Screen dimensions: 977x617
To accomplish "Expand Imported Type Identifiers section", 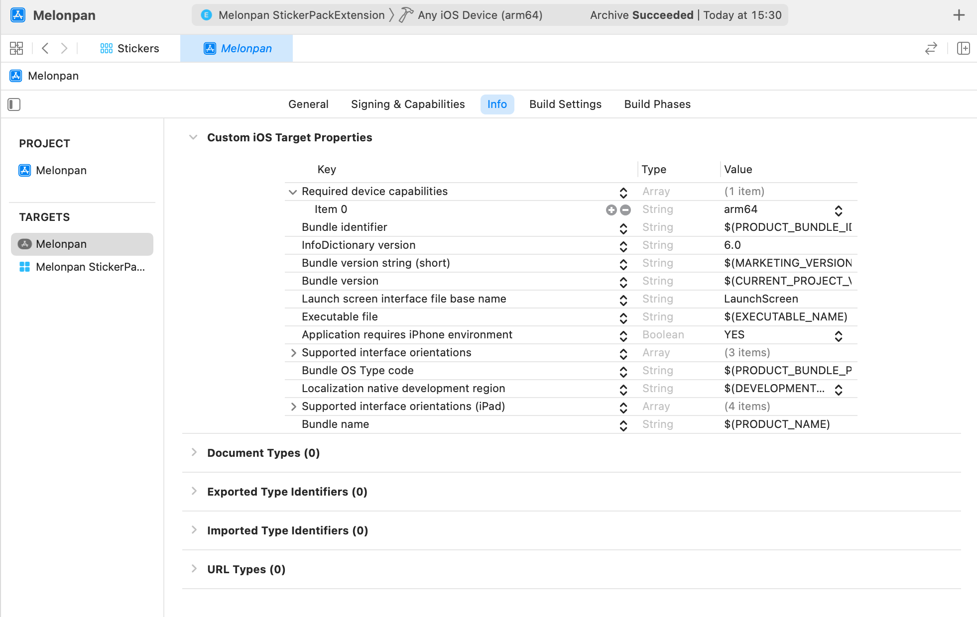I will click(194, 530).
